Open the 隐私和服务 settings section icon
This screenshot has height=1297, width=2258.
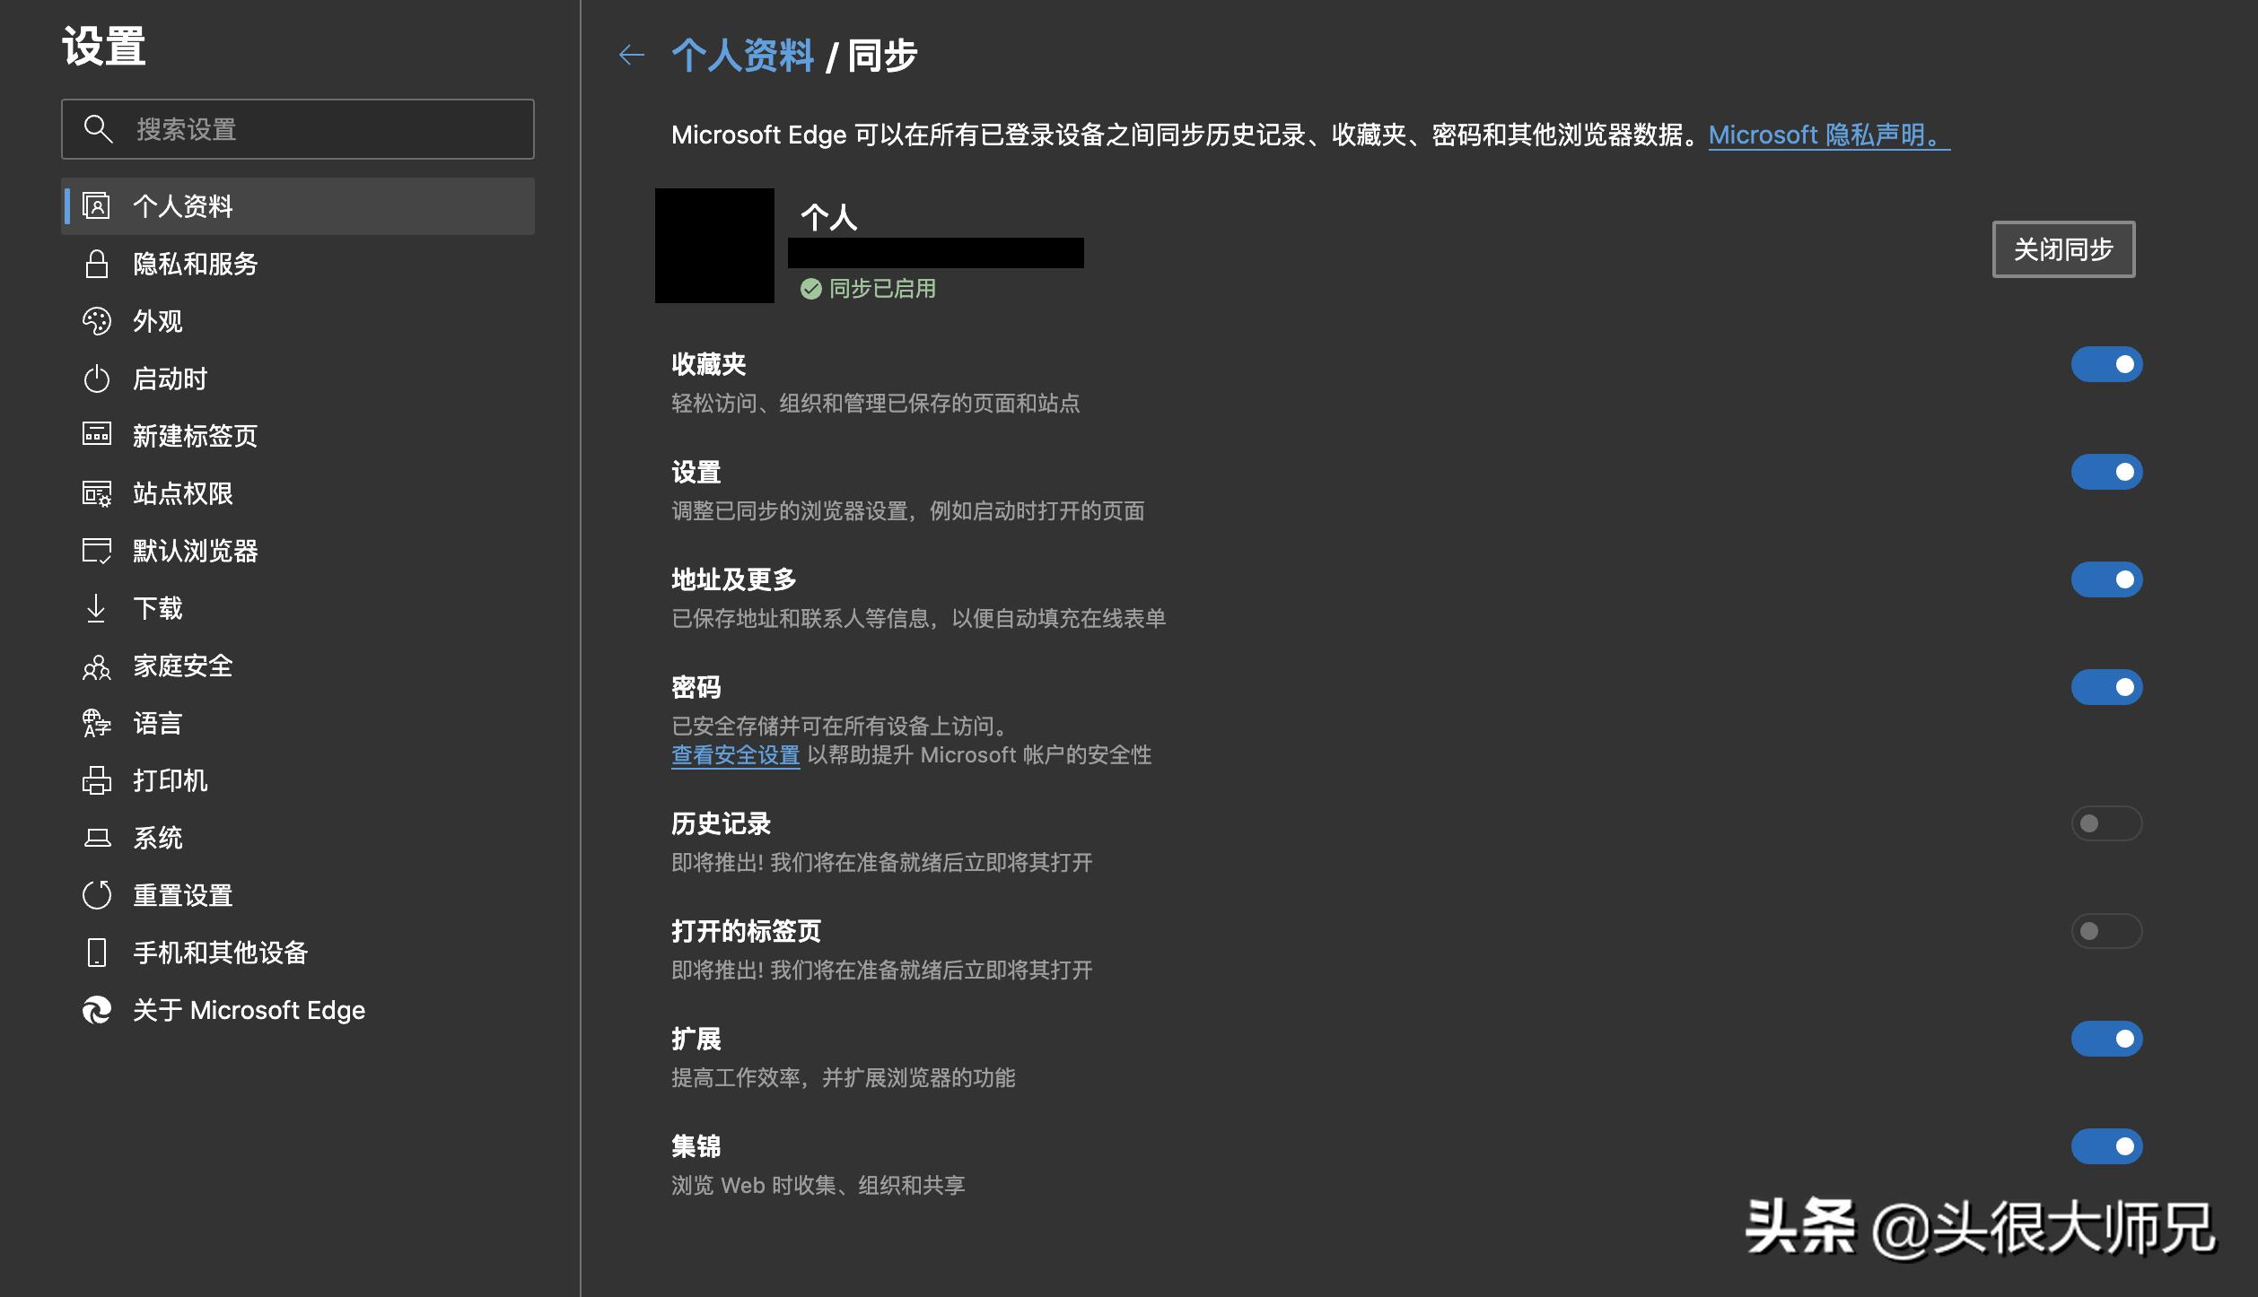pos(97,264)
